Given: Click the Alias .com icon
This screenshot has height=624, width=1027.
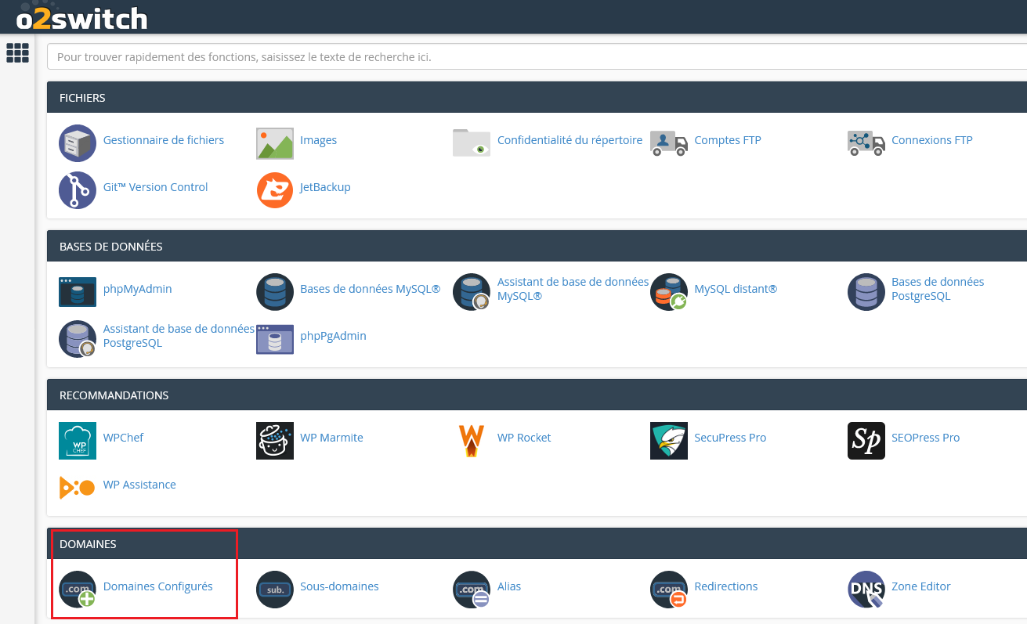Looking at the screenshot, I should coord(472,590).
